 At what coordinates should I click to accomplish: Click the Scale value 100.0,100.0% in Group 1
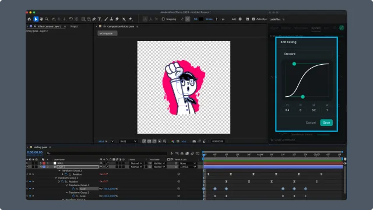coord(110,189)
